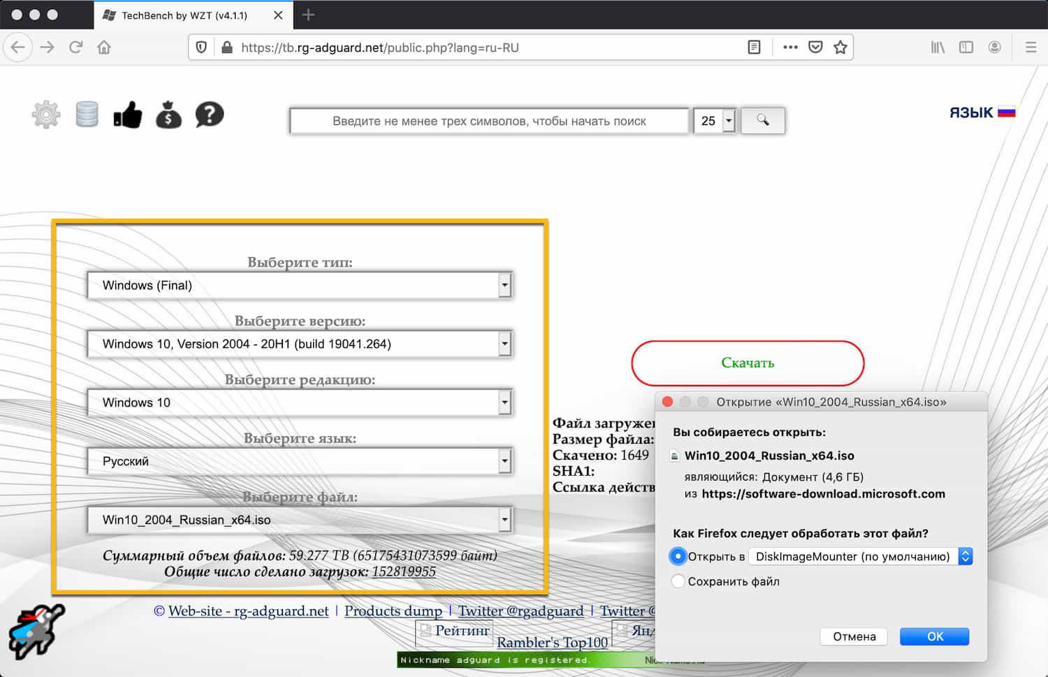Show Firefox sidebars
1048x677 pixels.
coord(966,48)
